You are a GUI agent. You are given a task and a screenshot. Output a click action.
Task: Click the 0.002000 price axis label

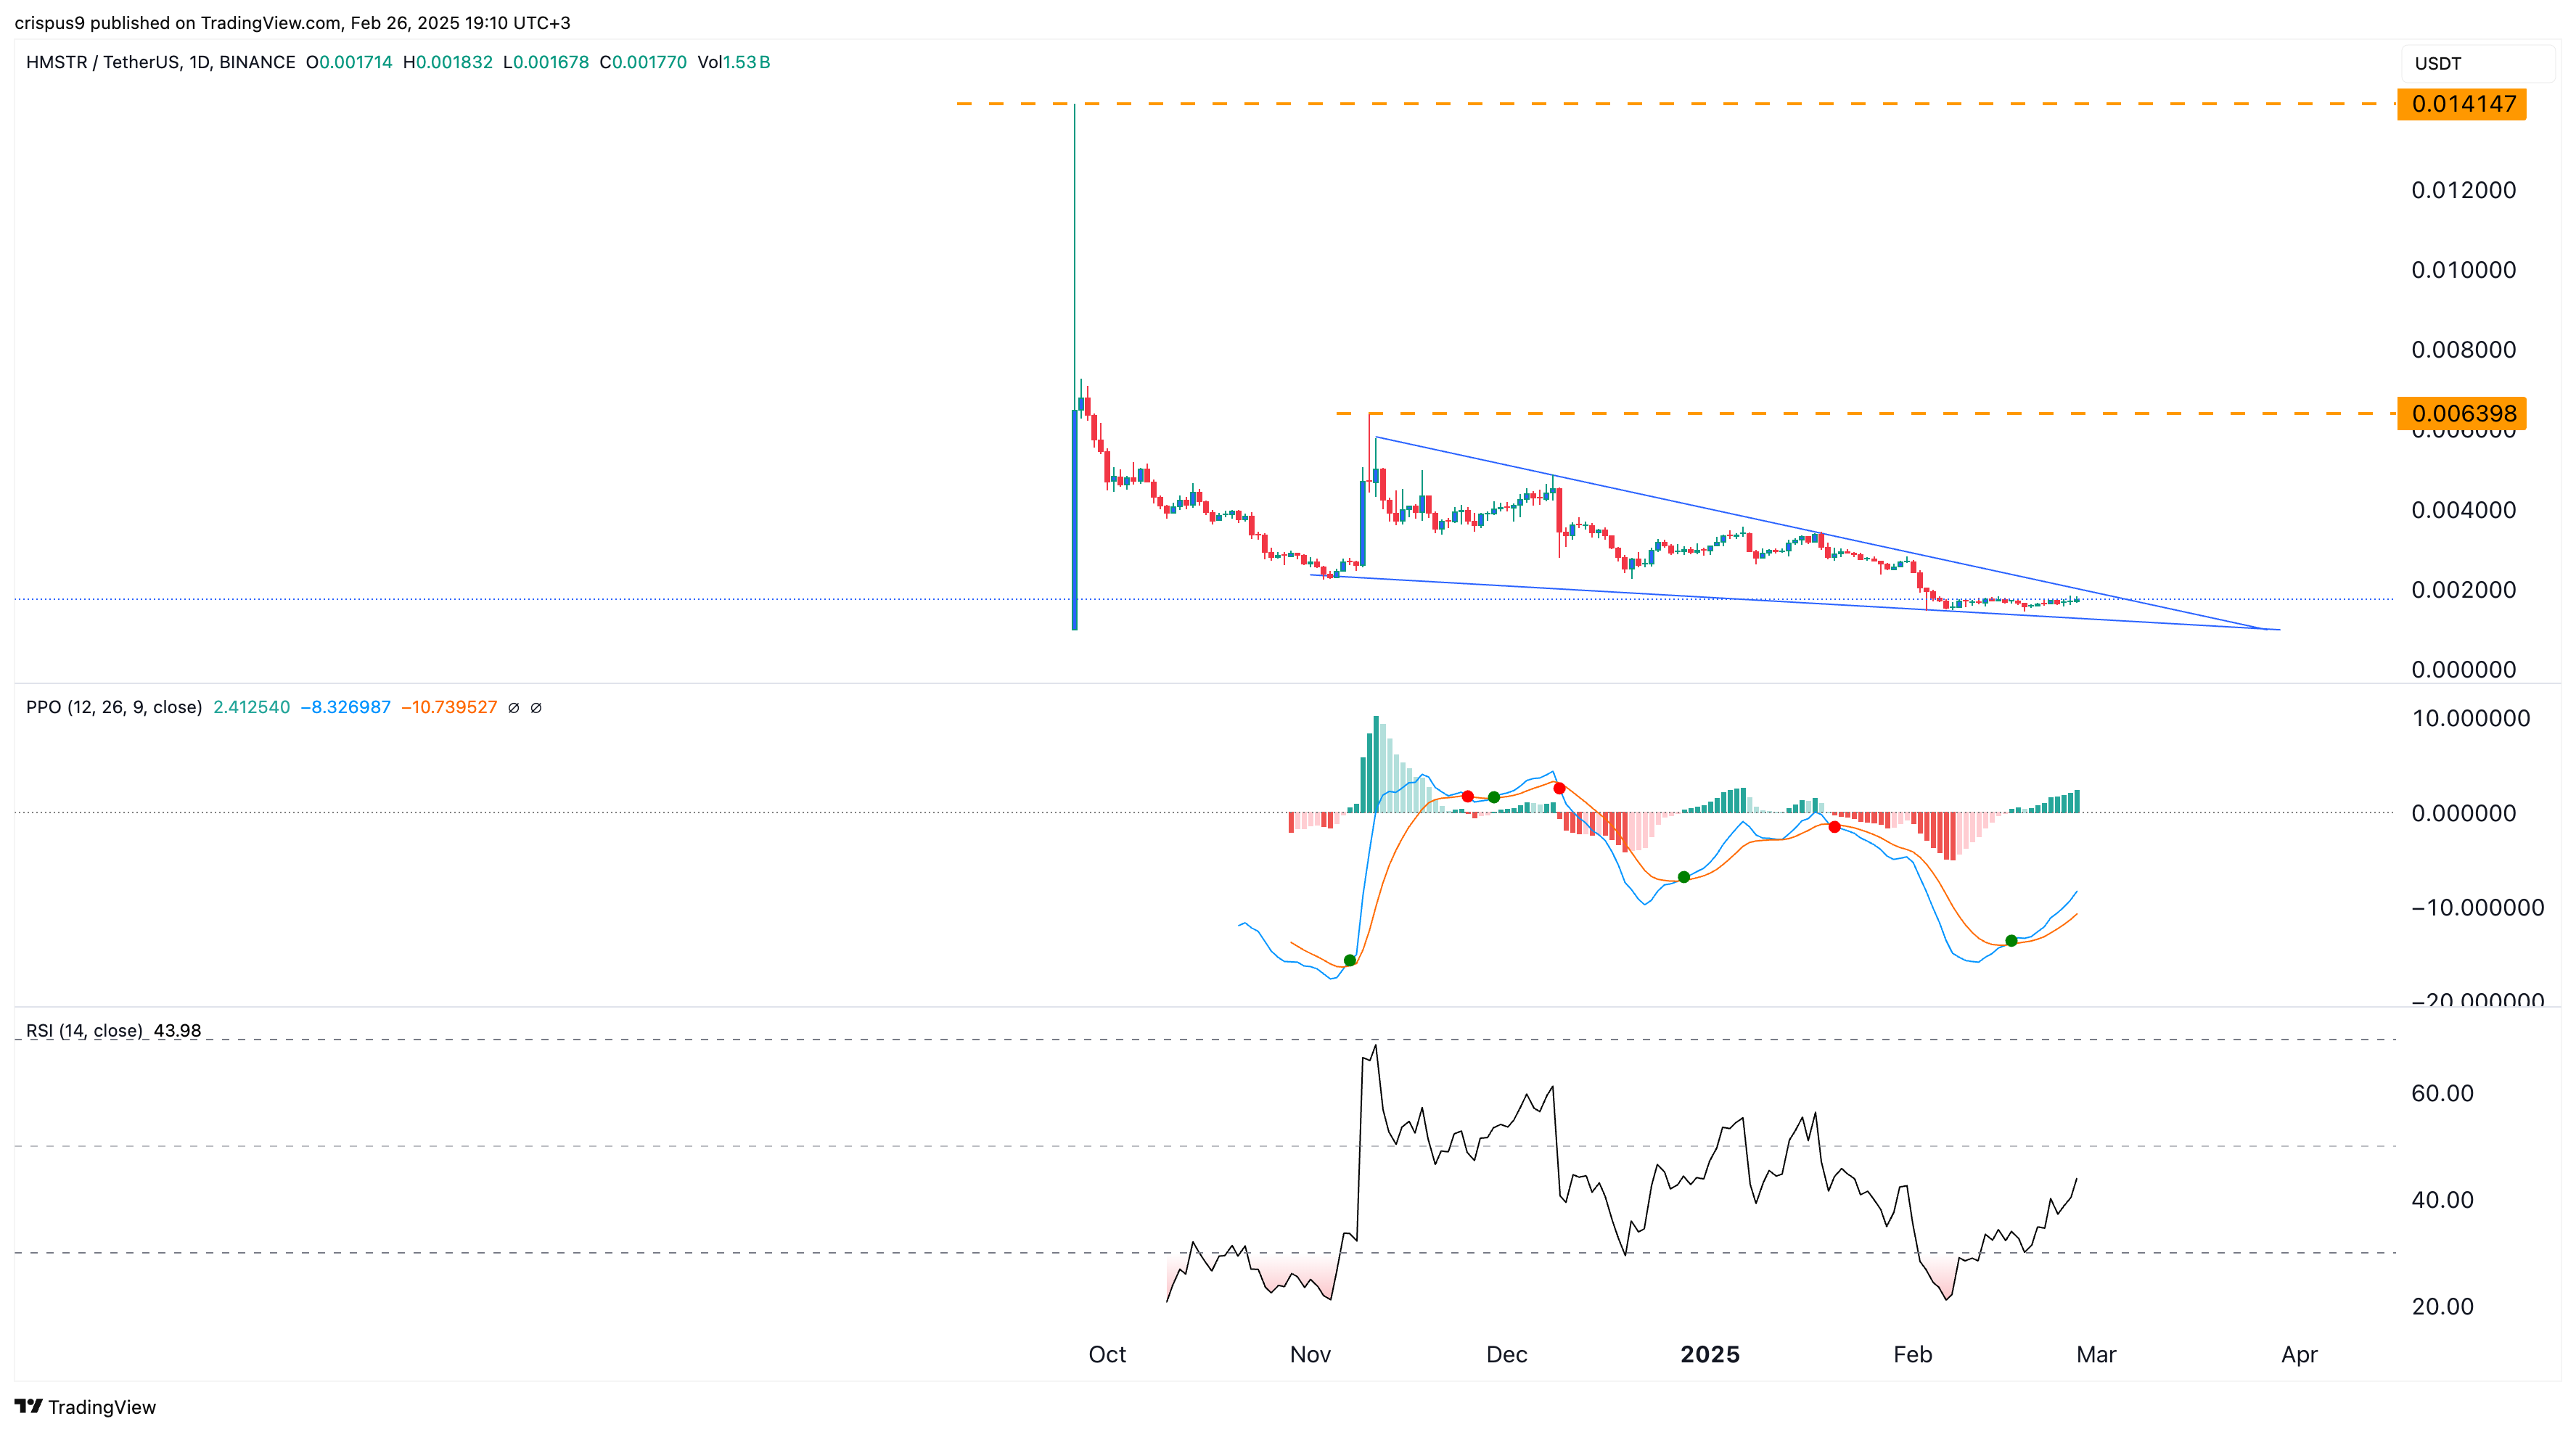coord(2464,590)
